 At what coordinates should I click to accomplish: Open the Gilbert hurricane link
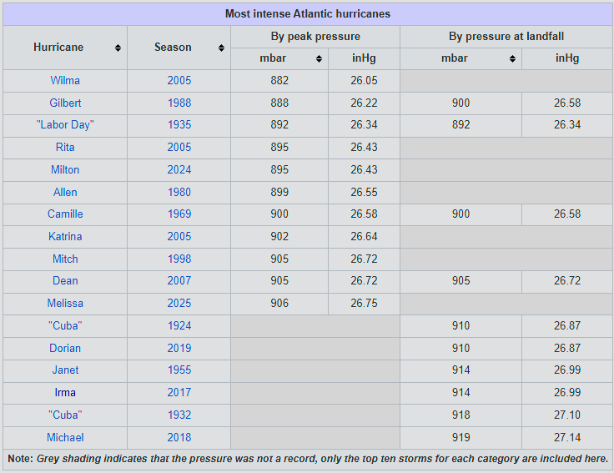[65, 103]
